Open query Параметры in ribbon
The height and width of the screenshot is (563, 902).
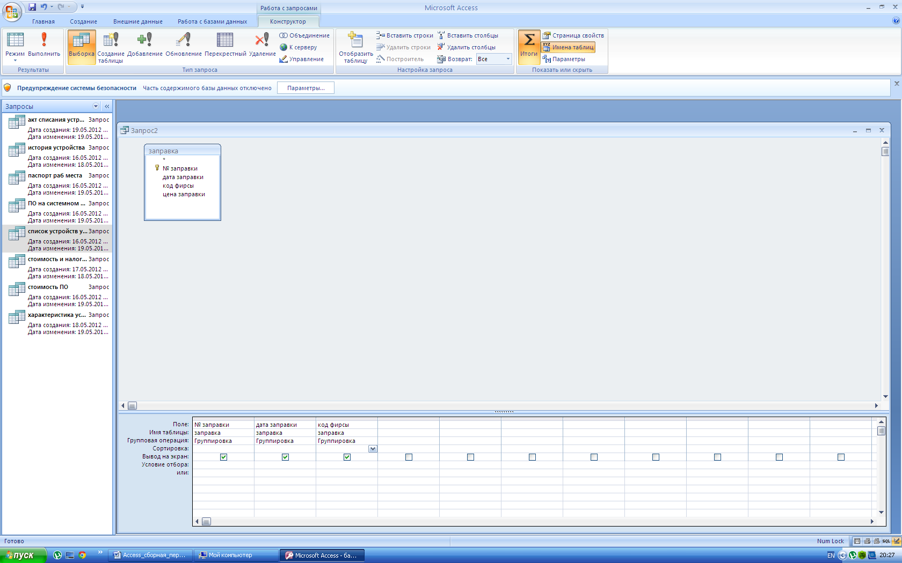click(x=564, y=59)
